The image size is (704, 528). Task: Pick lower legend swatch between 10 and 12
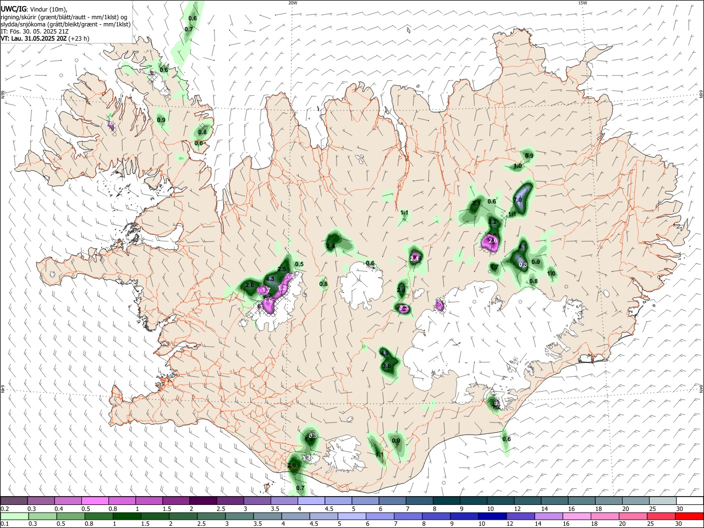[x=492, y=516]
